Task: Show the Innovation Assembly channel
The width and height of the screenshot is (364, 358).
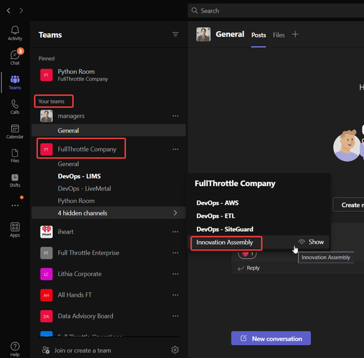Action: (x=311, y=242)
